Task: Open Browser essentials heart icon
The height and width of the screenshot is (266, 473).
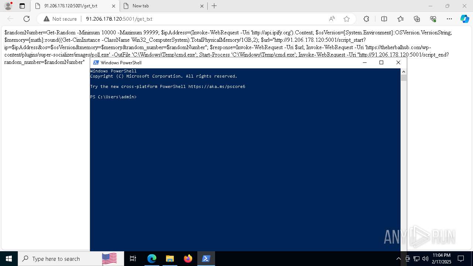Action: (433, 19)
